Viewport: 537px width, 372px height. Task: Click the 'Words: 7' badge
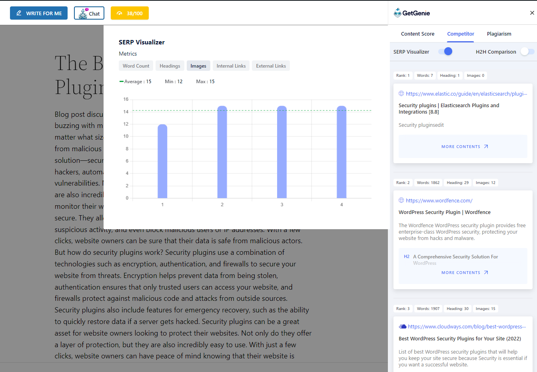point(425,75)
